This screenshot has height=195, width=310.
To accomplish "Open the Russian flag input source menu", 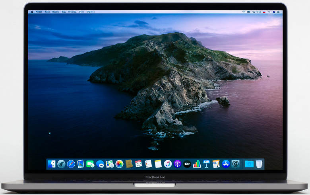I will (x=264, y=12).
